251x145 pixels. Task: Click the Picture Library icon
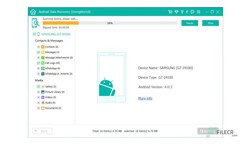click(43, 92)
